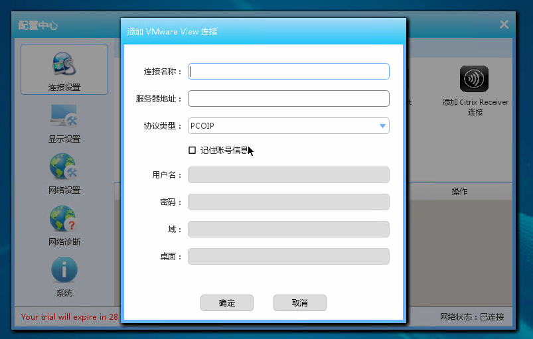533x339 pixels.
Task: Click the 网络状态 status text
Action: coord(472,317)
